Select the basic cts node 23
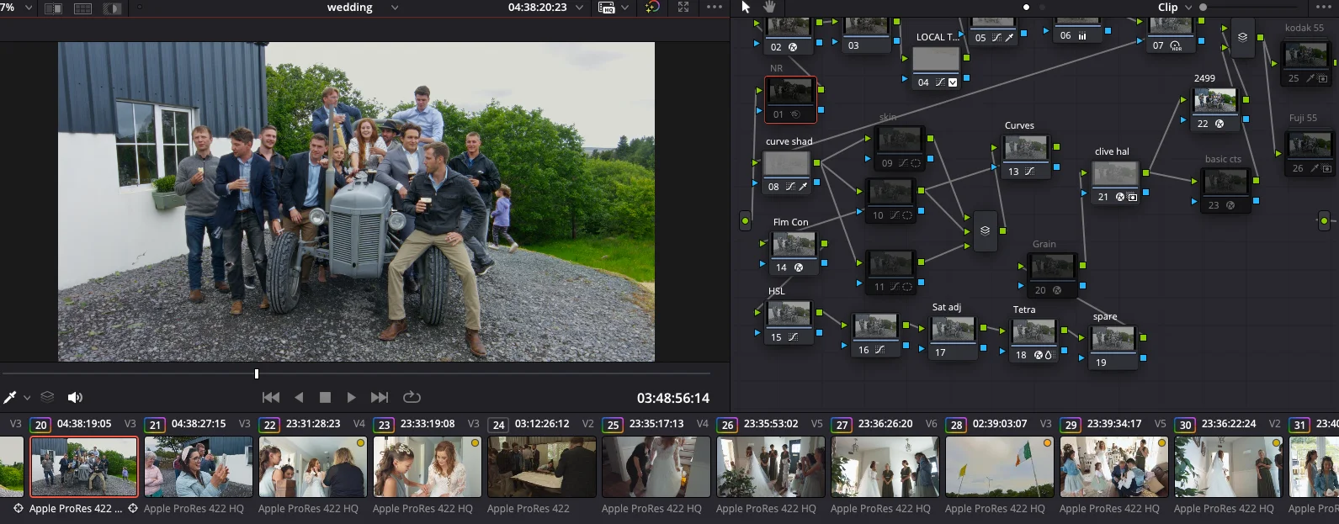 (x=1225, y=190)
